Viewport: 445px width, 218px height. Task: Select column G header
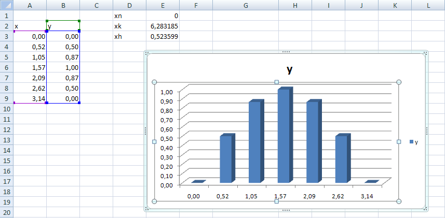tap(246, 5)
